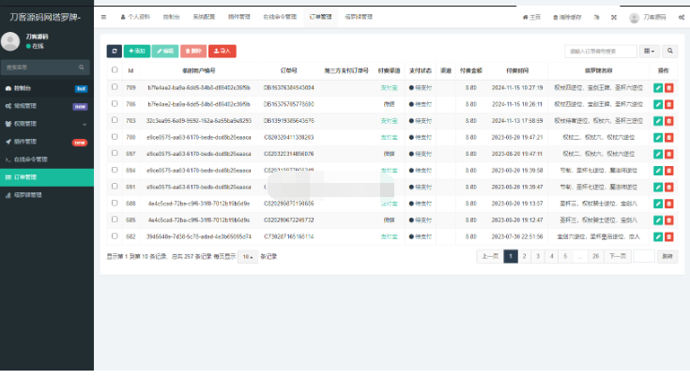Click the edit pencil icon for row 709
Image resolution: width=690 pixels, height=379 pixels.
(x=658, y=88)
